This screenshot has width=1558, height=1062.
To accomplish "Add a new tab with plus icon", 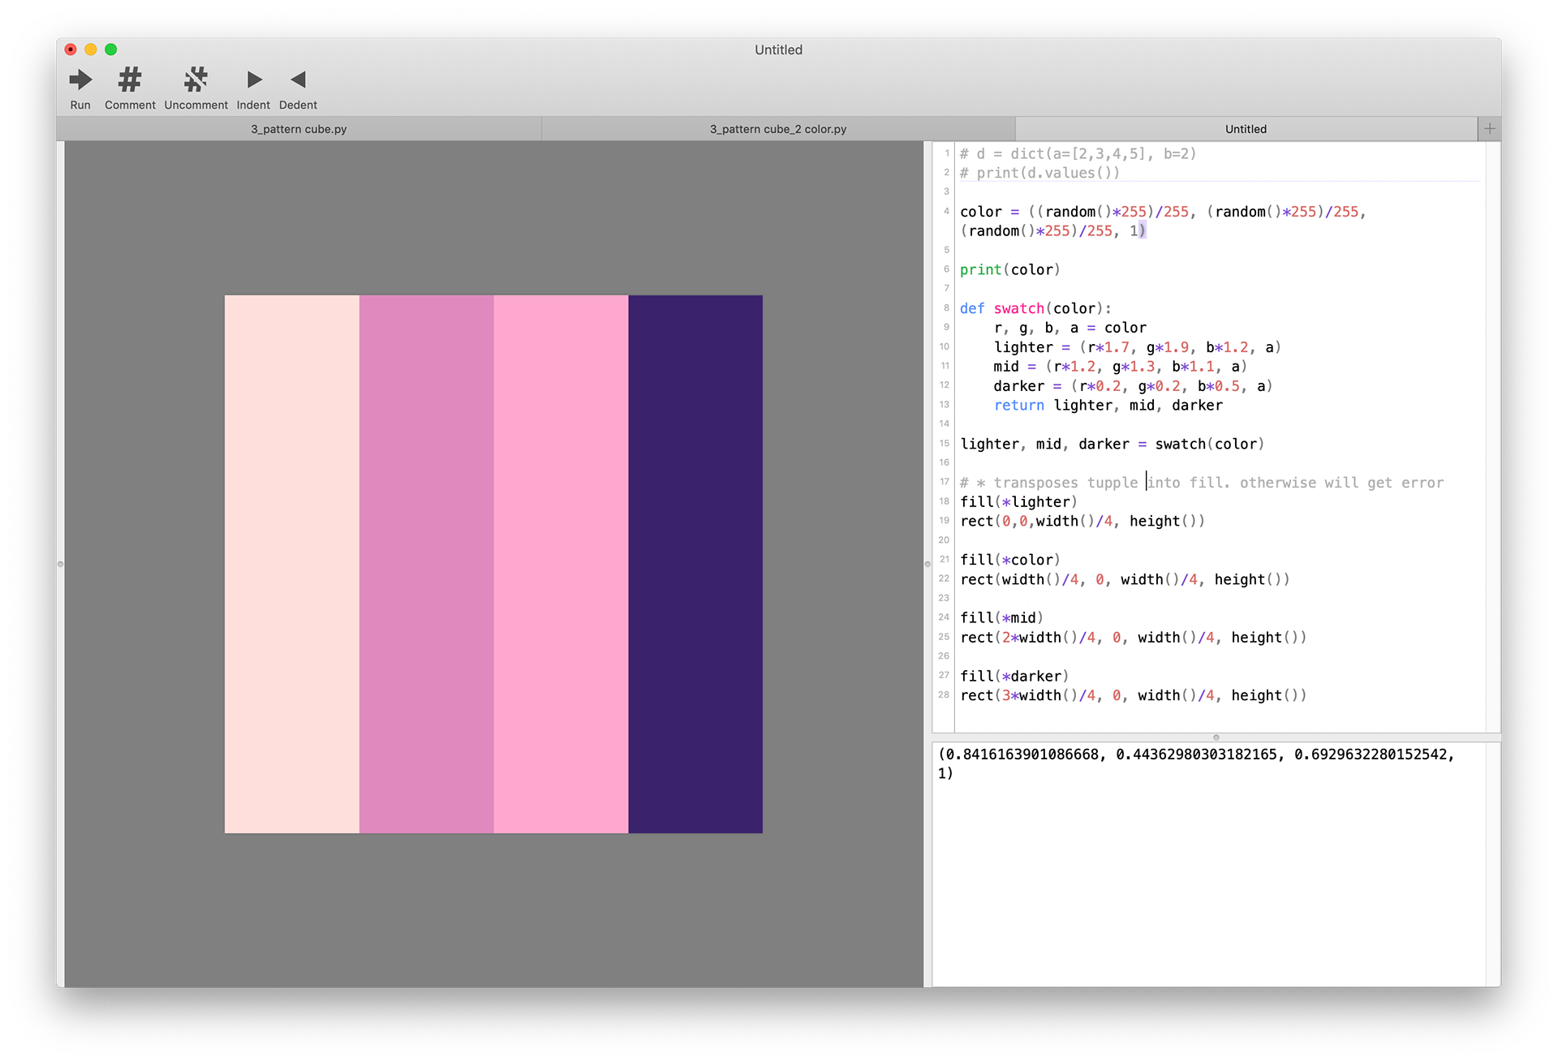I will 1489,129.
